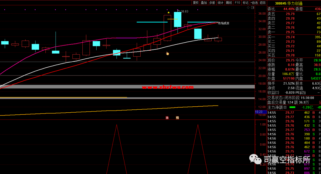Add stock via +自选 button

tap(254, 3)
